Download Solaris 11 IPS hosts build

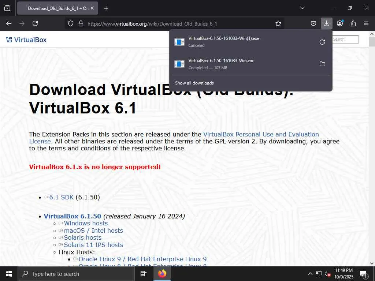pos(93,245)
